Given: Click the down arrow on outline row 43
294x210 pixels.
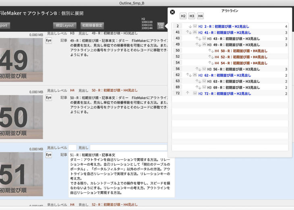Looking at the screenshot, I should (200, 39).
